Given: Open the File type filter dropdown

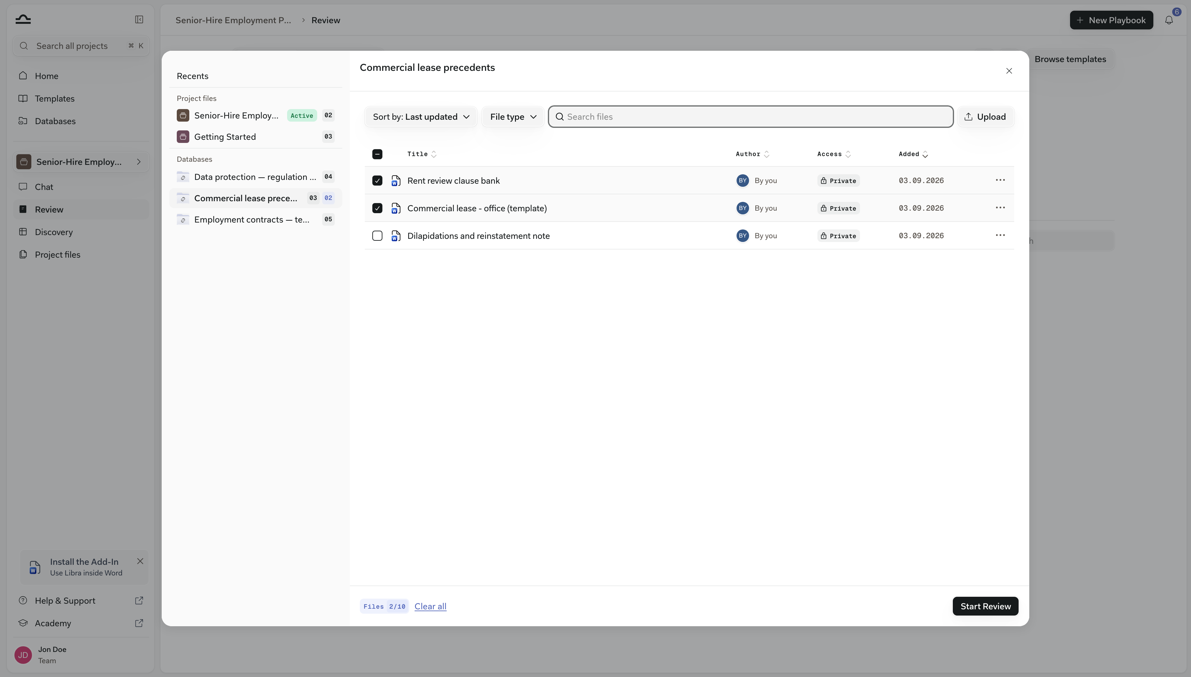Looking at the screenshot, I should point(513,117).
